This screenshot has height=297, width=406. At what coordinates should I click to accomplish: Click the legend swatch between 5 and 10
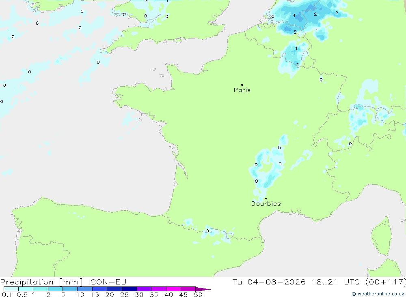[x=70, y=289]
